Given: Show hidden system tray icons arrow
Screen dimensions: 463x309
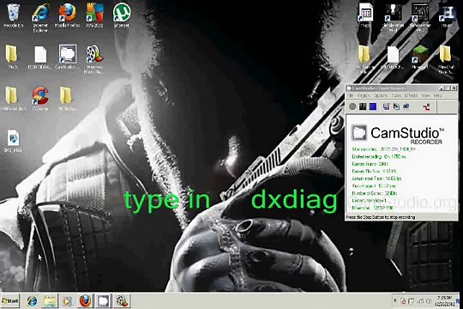Looking at the screenshot, I should (x=395, y=300).
